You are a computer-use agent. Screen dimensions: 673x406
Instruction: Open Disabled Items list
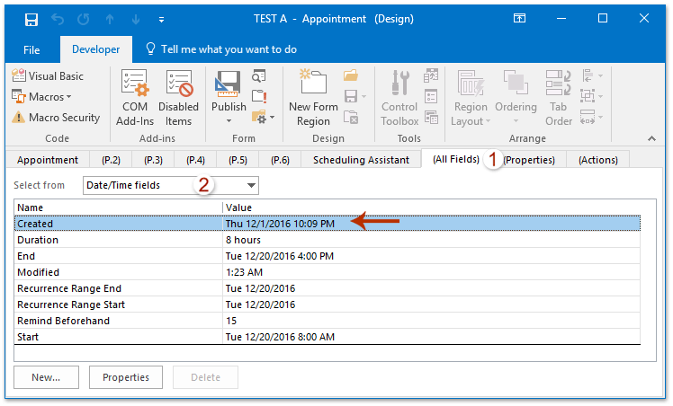point(178,98)
